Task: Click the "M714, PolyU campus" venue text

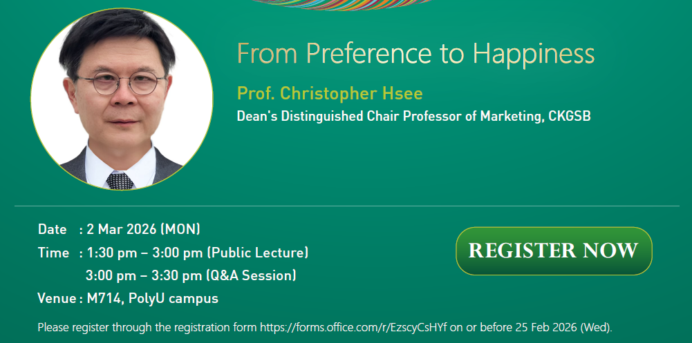Action: (x=153, y=299)
